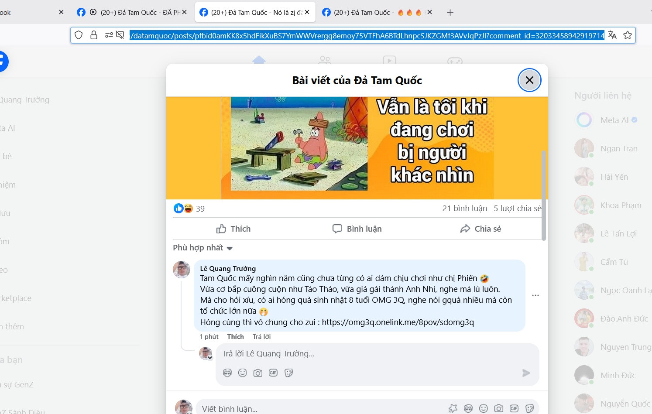
Task: Click the camera photo icon in reply box
Action: coord(258,373)
